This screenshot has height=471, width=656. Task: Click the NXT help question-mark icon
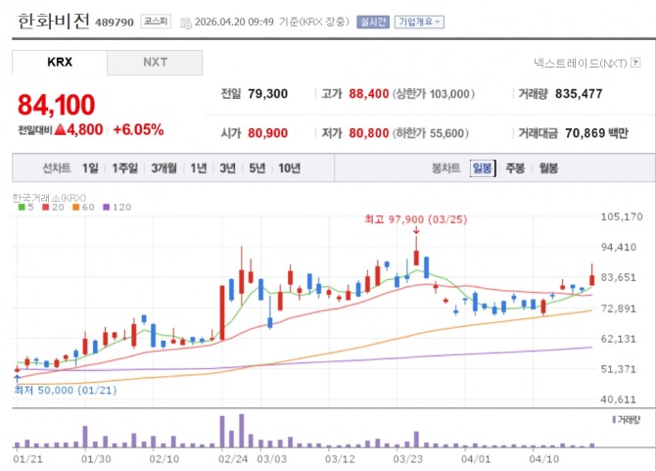635,63
